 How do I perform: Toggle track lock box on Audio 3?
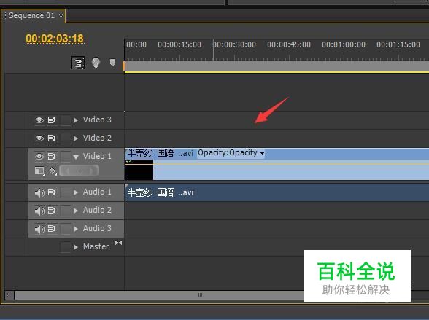click(66, 228)
